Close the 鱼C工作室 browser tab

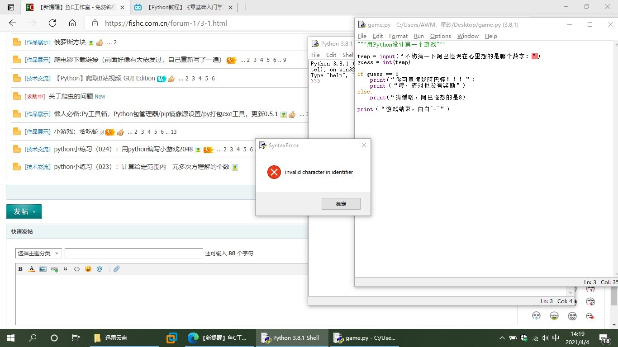pyautogui.click(x=122, y=8)
